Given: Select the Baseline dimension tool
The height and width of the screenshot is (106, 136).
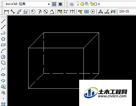Looking at the screenshot, I should (66, 12).
